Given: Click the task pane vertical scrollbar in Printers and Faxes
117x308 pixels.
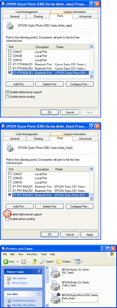Looking at the screenshot, I should click(x=47, y=287).
